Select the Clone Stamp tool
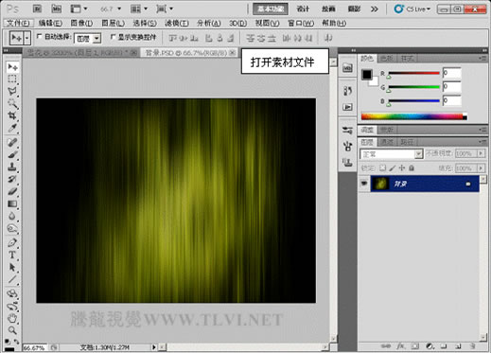This screenshot has width=491, height=353. click(12, 167)
